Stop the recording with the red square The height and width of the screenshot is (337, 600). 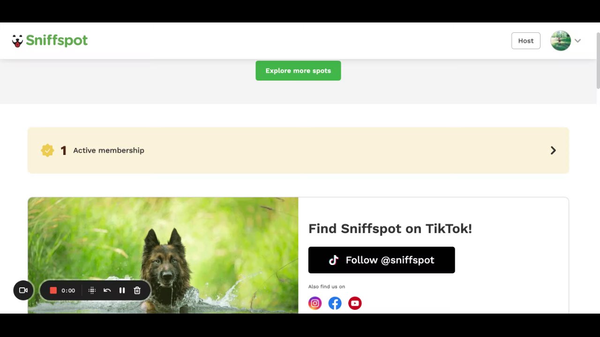pos(53,290)
